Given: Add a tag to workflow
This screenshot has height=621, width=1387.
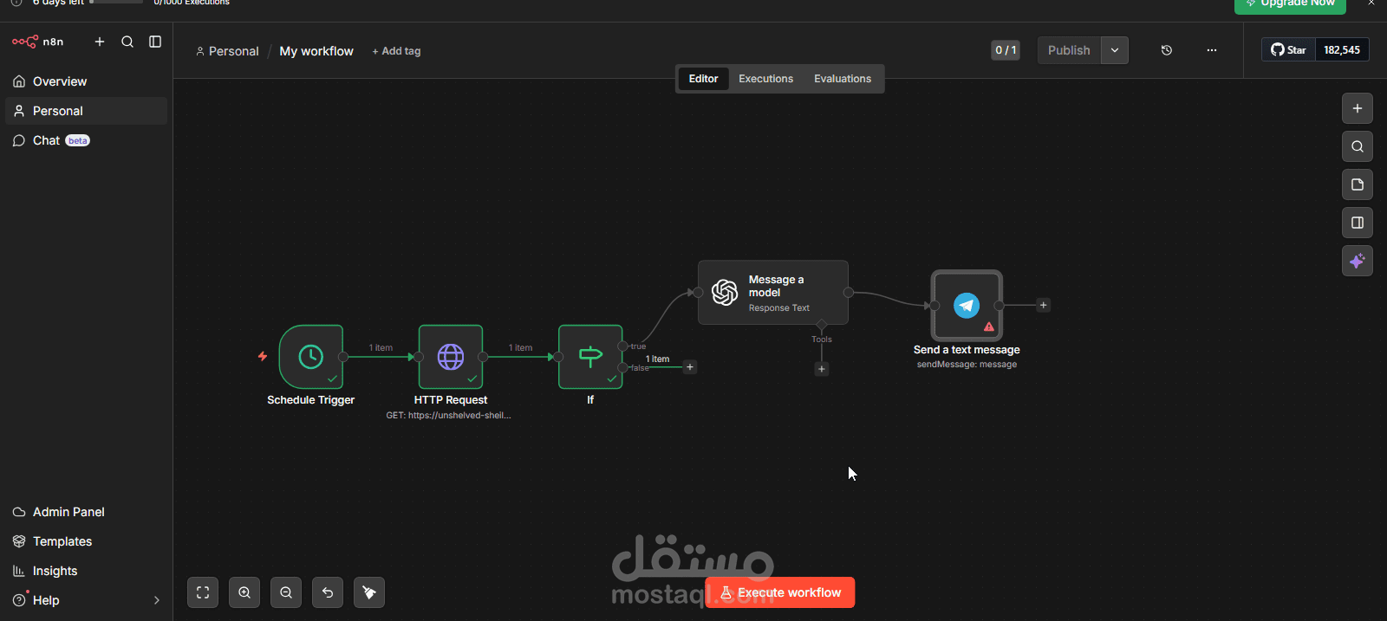Looking at the screenshot, I should tap(396, 51).
